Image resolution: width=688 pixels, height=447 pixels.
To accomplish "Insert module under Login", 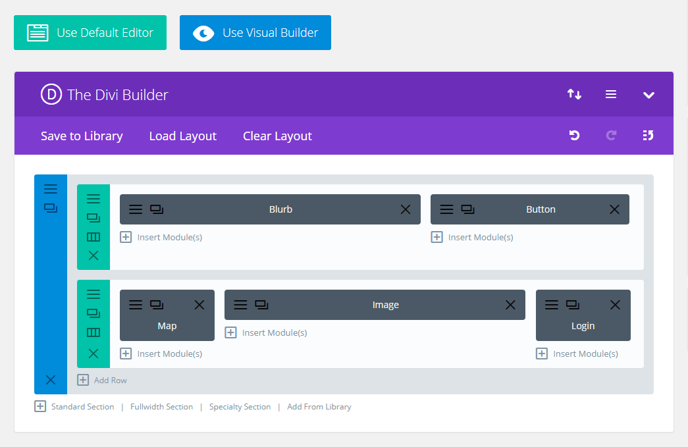I will [577, 354].
